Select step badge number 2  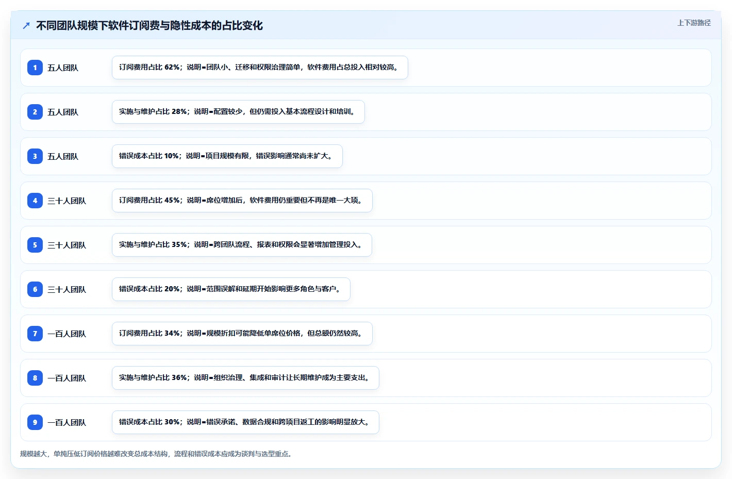click(35, 112)
